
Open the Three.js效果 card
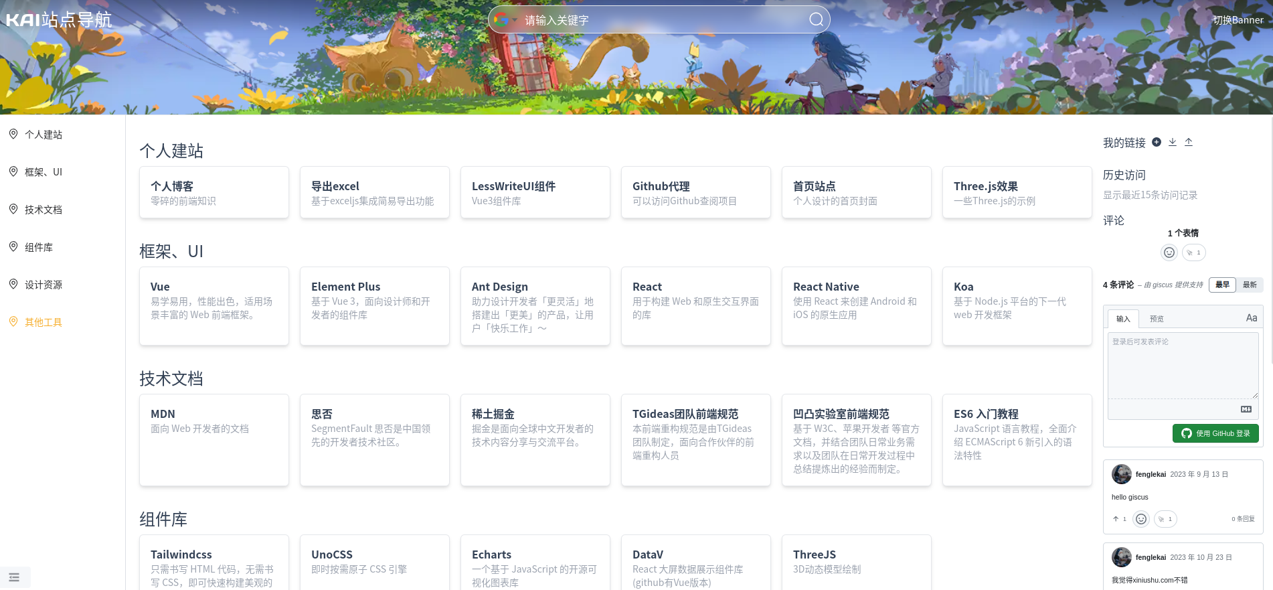[1017, 192]
